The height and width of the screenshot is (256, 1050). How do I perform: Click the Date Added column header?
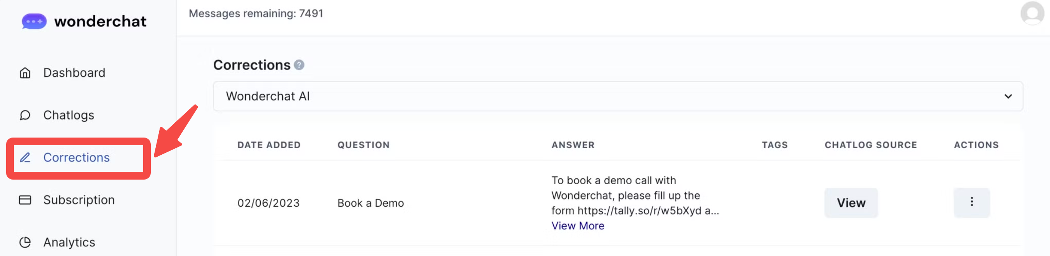269,145
